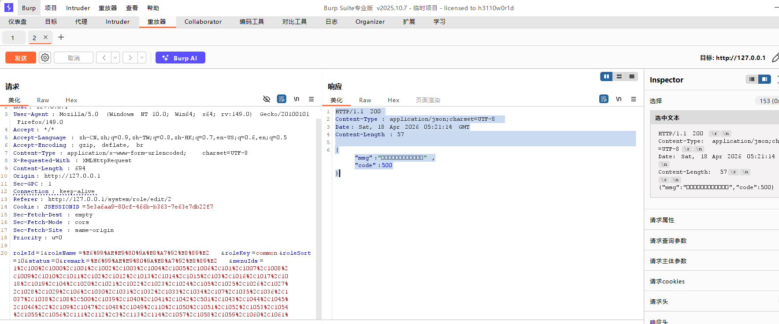Toggle show non-printable \n in request panel
779x324 pixels.
[x=297, y=99]
